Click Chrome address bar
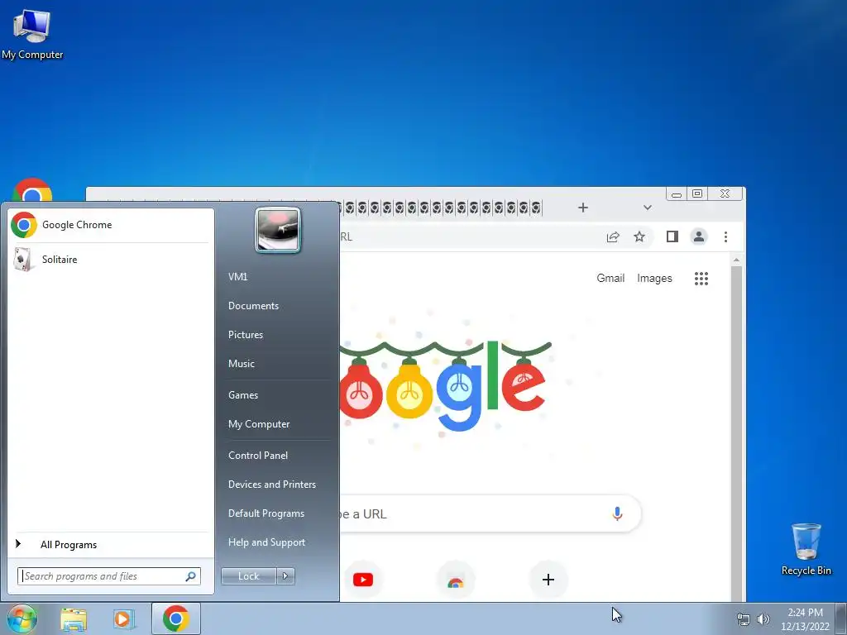The image size is (847, 635). pos(468,237)
